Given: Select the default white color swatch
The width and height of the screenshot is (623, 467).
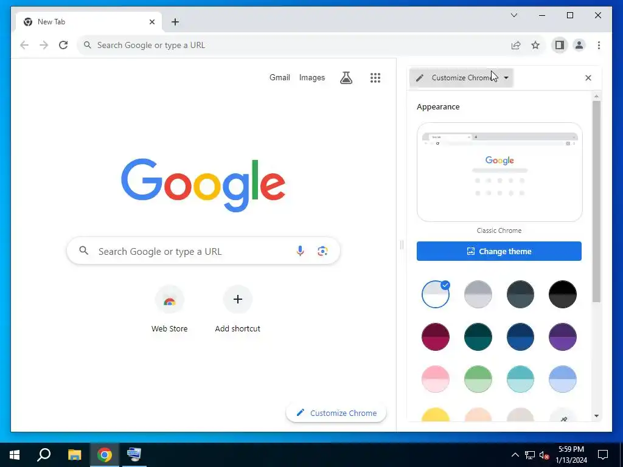Looking at the screenshot, I should pos(436,294).
